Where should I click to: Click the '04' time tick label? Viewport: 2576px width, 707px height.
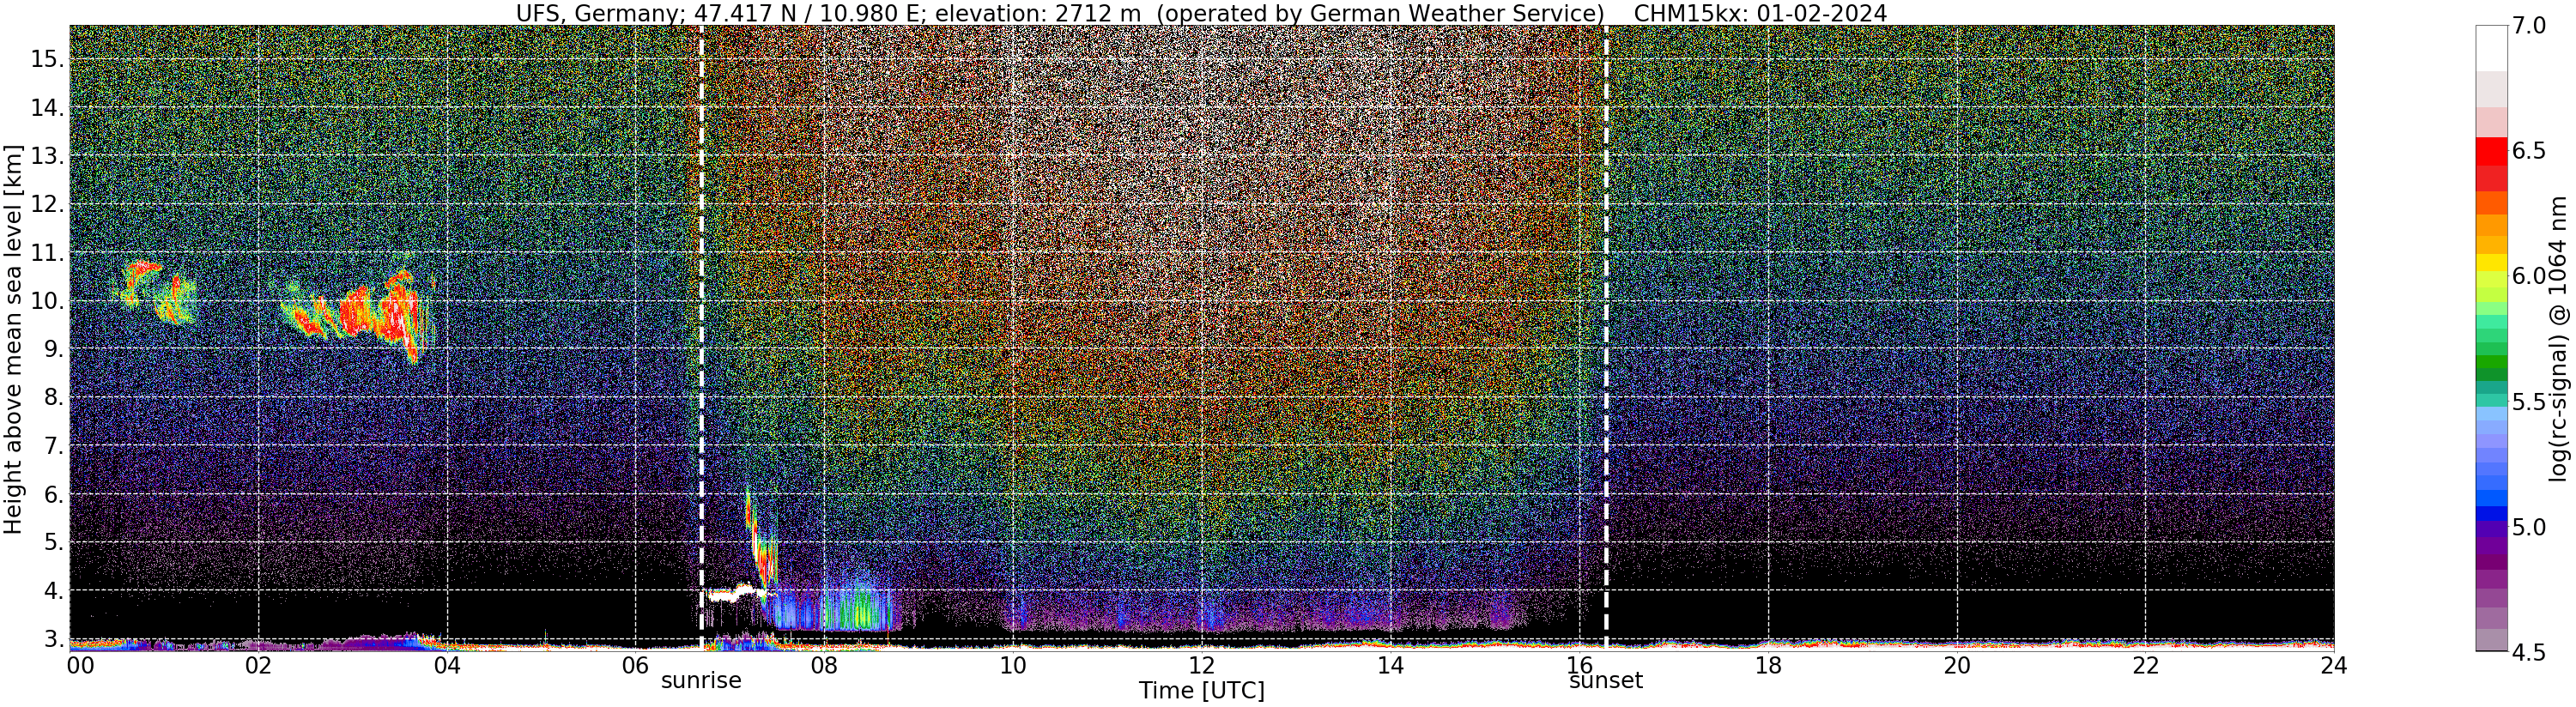[x=447, y=665]
